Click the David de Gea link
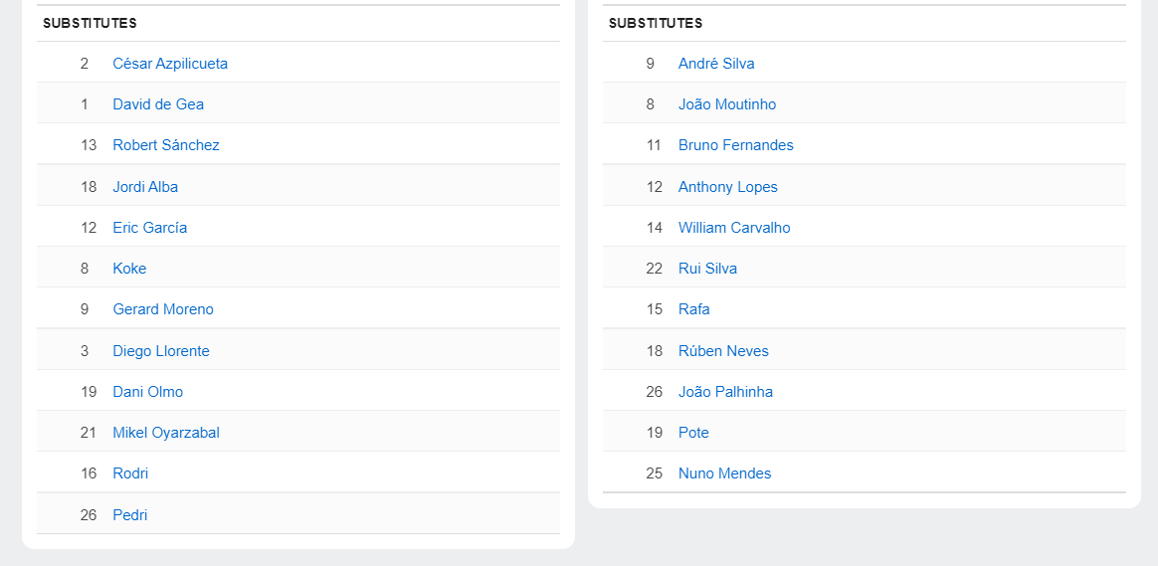Image resolution: width=1158 pixels, height=566 pixels. coord(158,104)
